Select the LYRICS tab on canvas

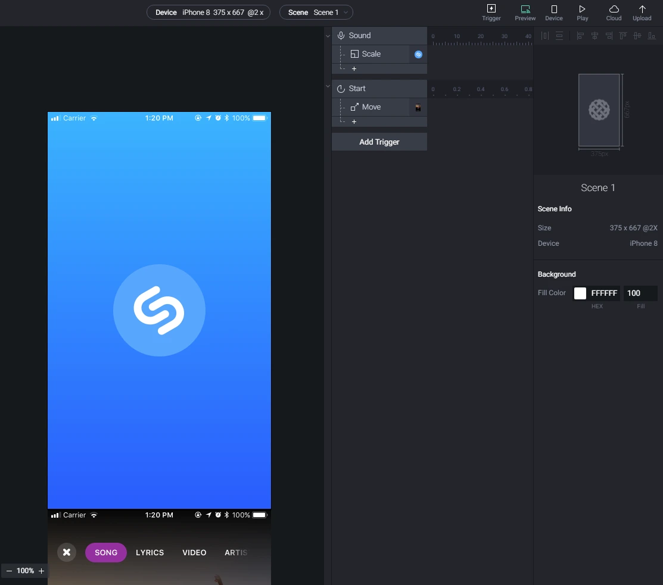[150, 552]
